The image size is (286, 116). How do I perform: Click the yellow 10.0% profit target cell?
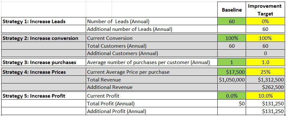(265, 96)
